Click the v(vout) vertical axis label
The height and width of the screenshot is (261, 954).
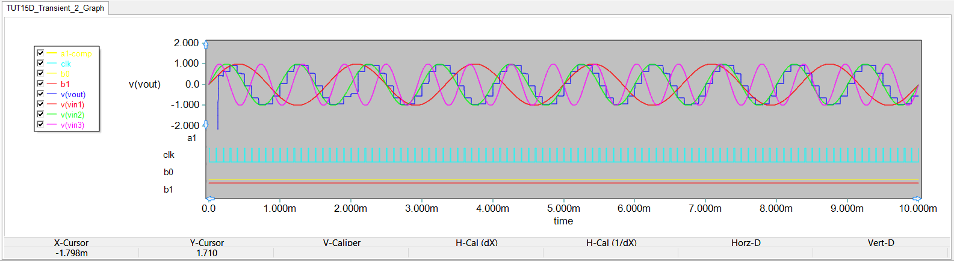pos(144,85)
